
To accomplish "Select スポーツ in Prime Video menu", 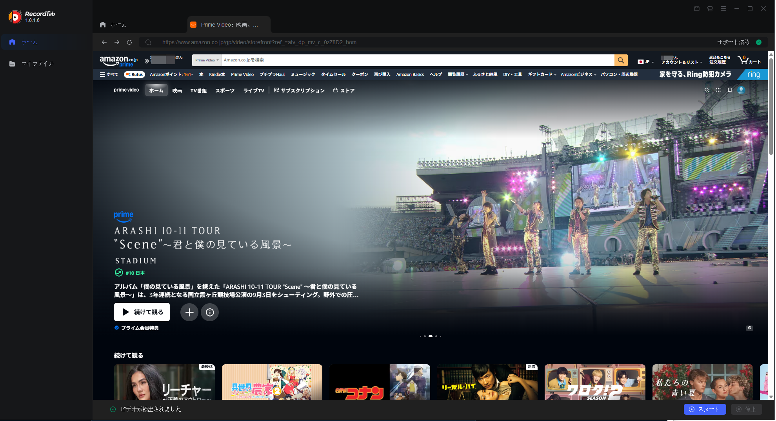I will (225, 90).
